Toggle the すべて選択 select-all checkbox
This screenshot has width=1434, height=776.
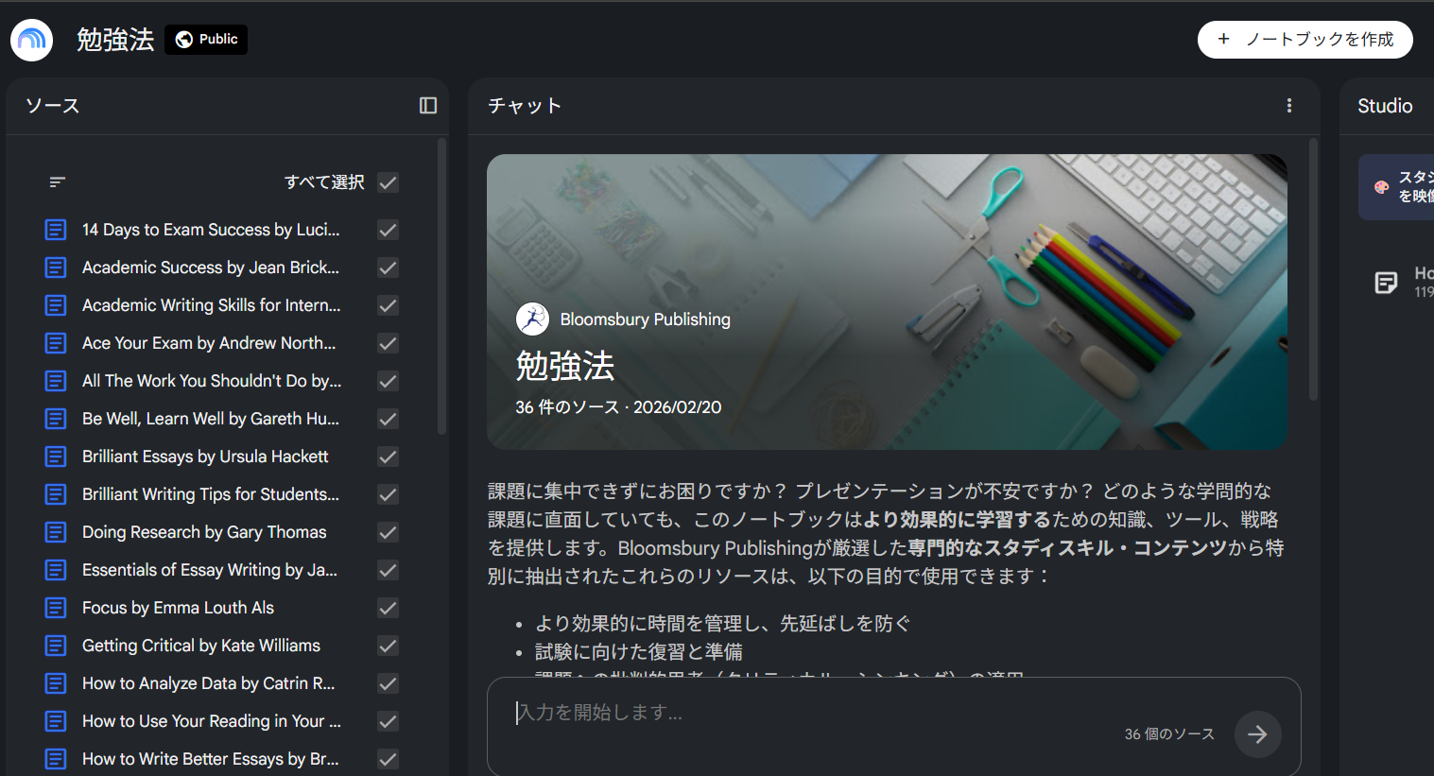coord(388,182)
